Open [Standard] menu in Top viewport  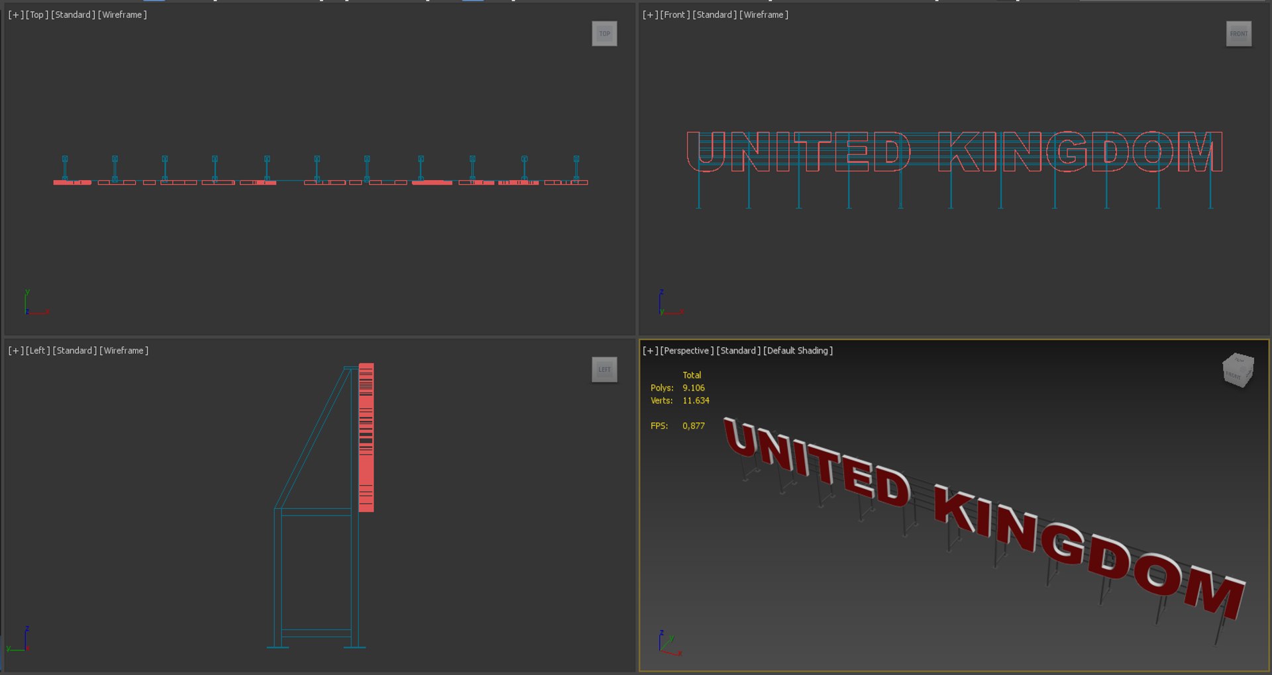click(73, 15)
